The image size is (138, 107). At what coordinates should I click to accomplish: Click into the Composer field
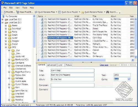click(73, 85)
